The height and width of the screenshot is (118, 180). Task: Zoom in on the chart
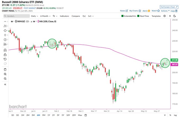5,74
